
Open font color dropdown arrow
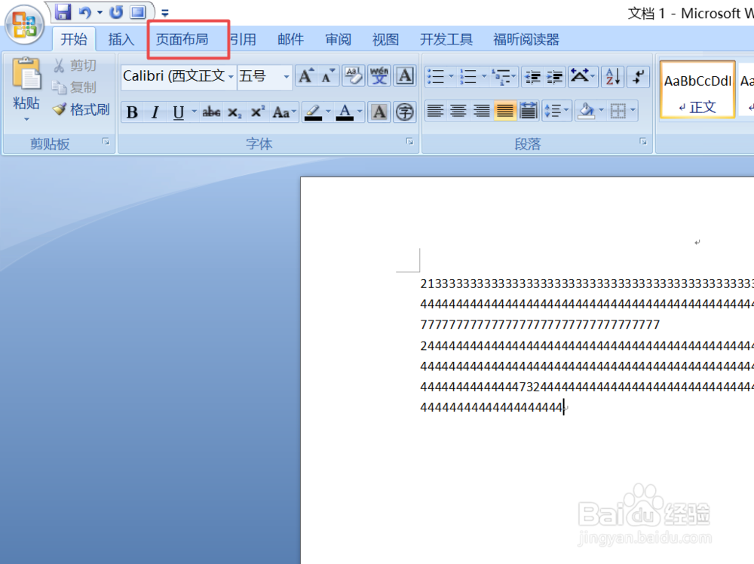pyautogui.click(x=359, y=112)
